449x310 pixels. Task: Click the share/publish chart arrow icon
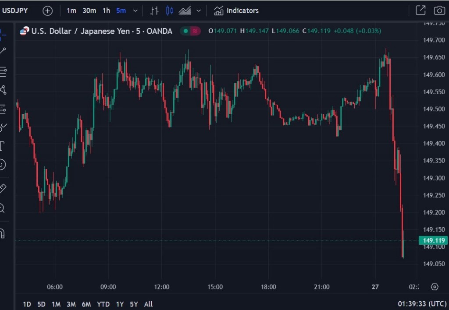[420, 11]
